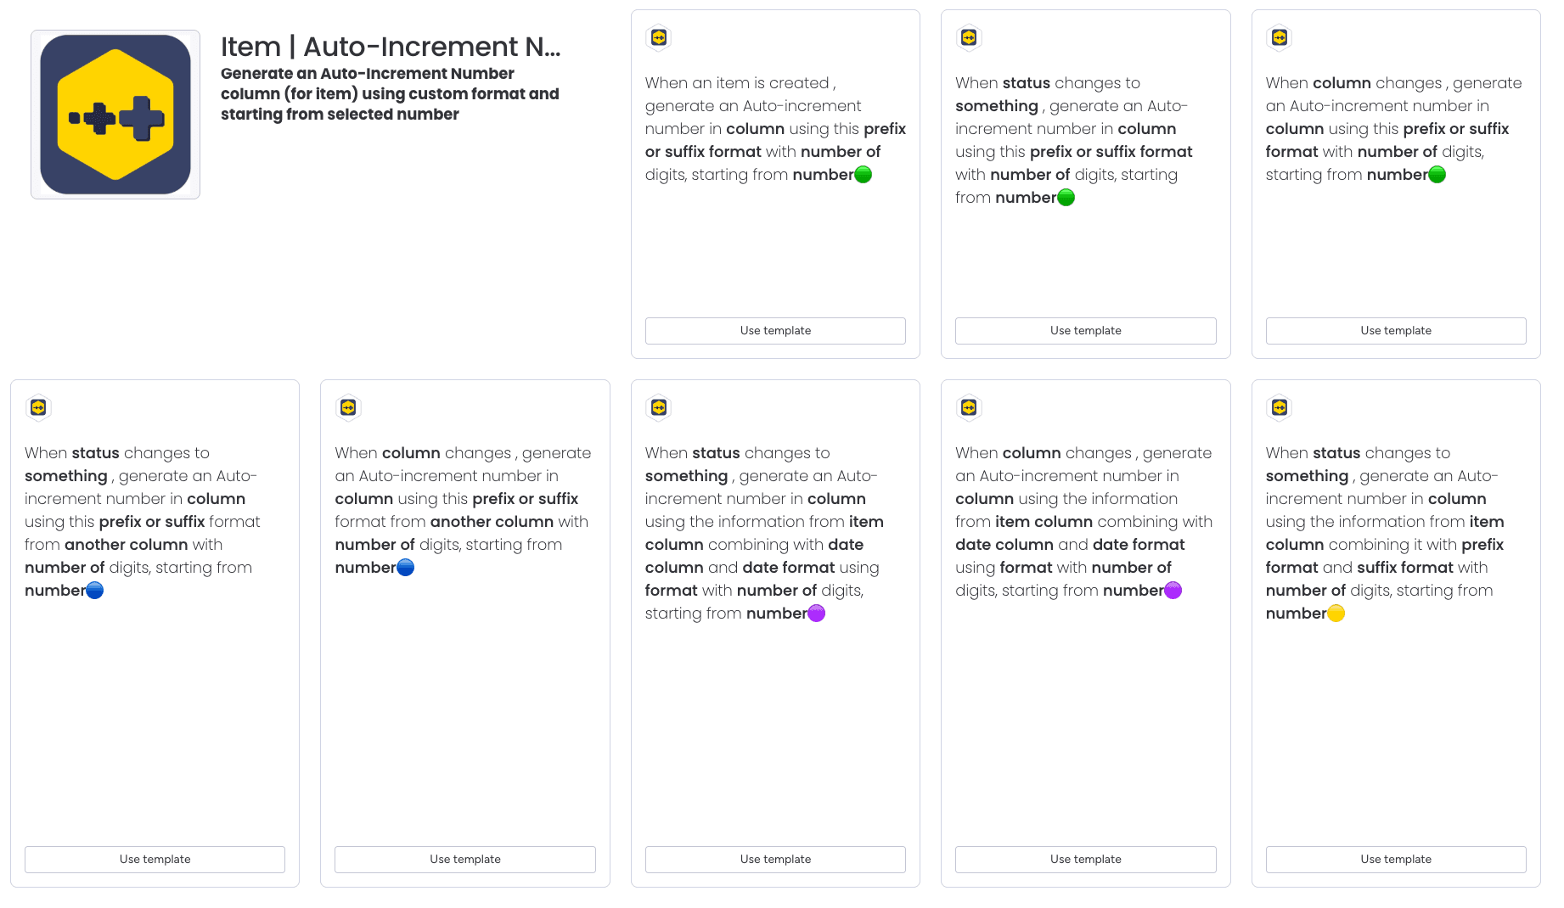Click the blue dot on the 'another column' prefix card
Screen dimensions: 1564x908
click(404, 567)
